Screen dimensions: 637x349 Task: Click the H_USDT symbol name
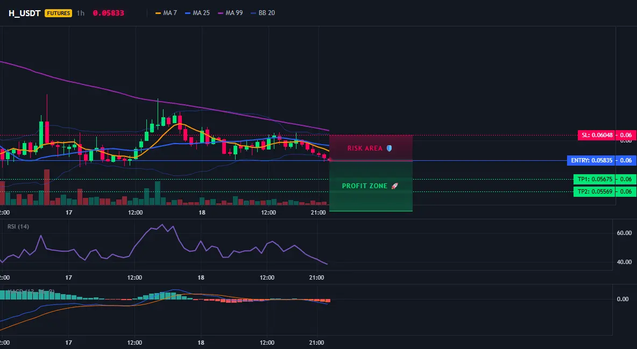tap(24, 13)
